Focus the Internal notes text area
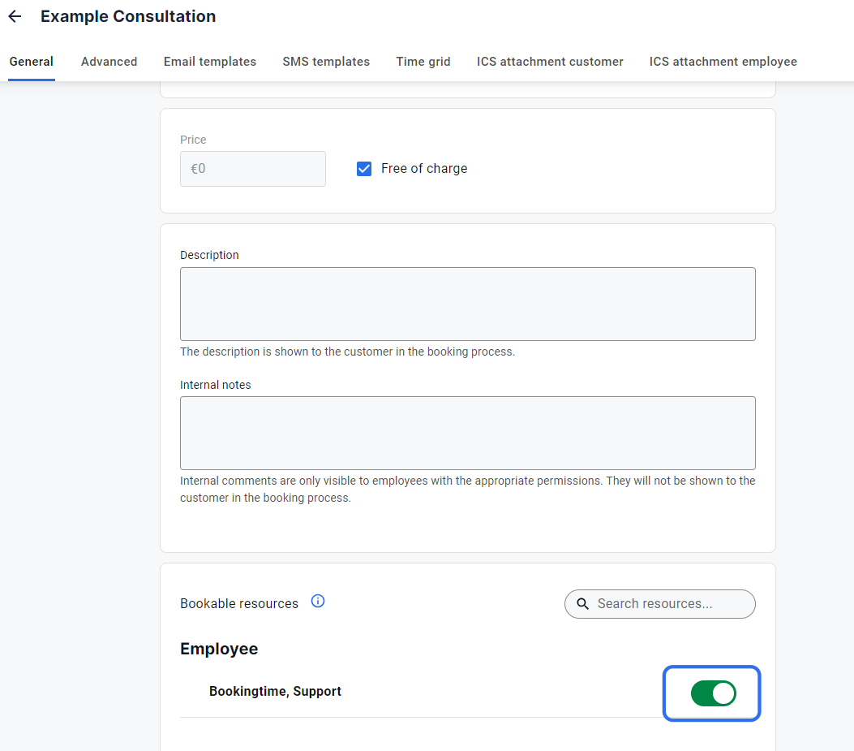The width and height of the screenshot is (854, 751). tap(467, 433)
